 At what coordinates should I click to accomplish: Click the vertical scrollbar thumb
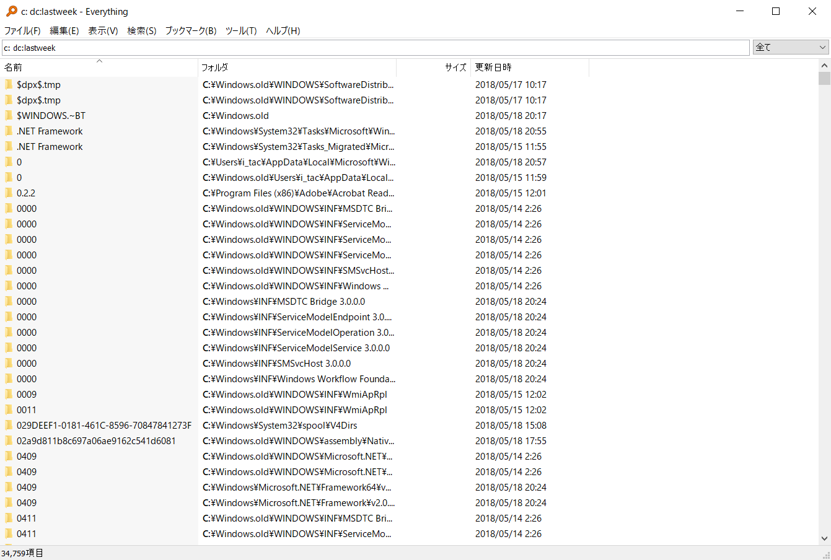[x=824, y=78]
